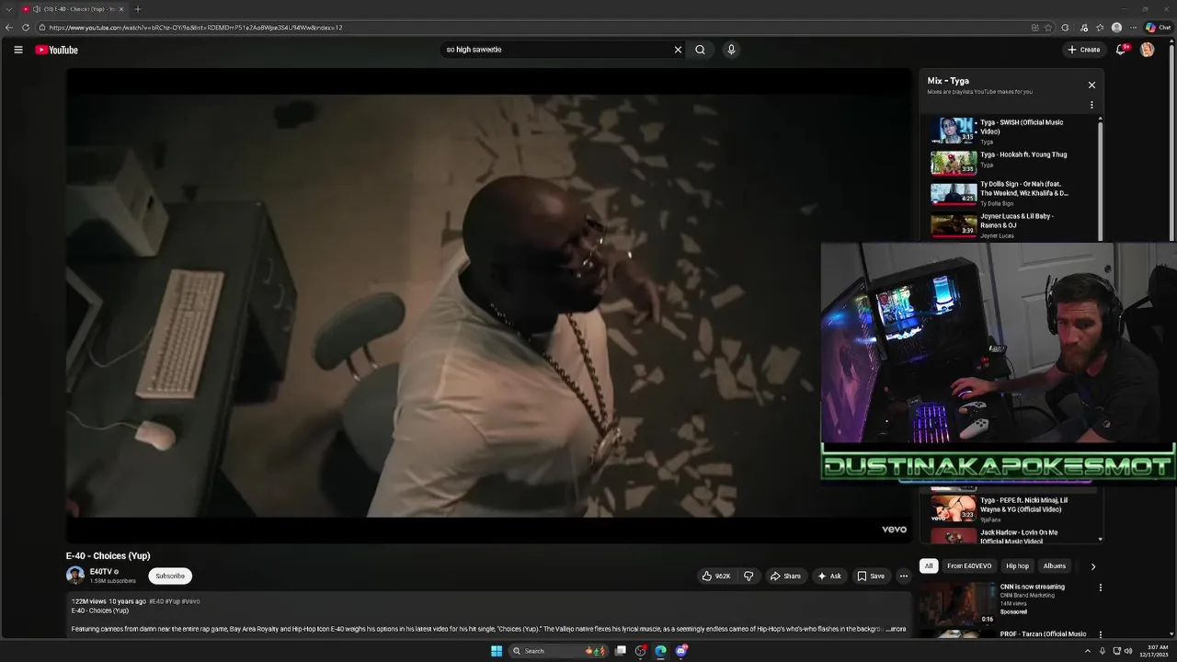Select the All filter chip
The image size is (1177, 662).
929,566
